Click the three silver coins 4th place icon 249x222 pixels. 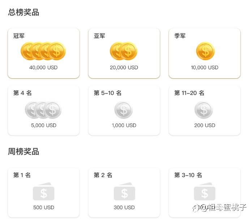tap(43, 110)
